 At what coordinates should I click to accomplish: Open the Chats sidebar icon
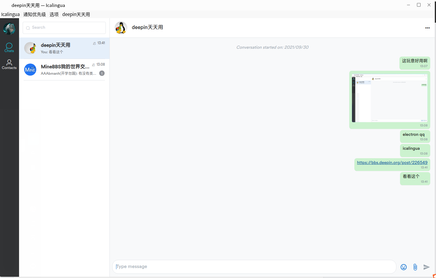point(9,47)
